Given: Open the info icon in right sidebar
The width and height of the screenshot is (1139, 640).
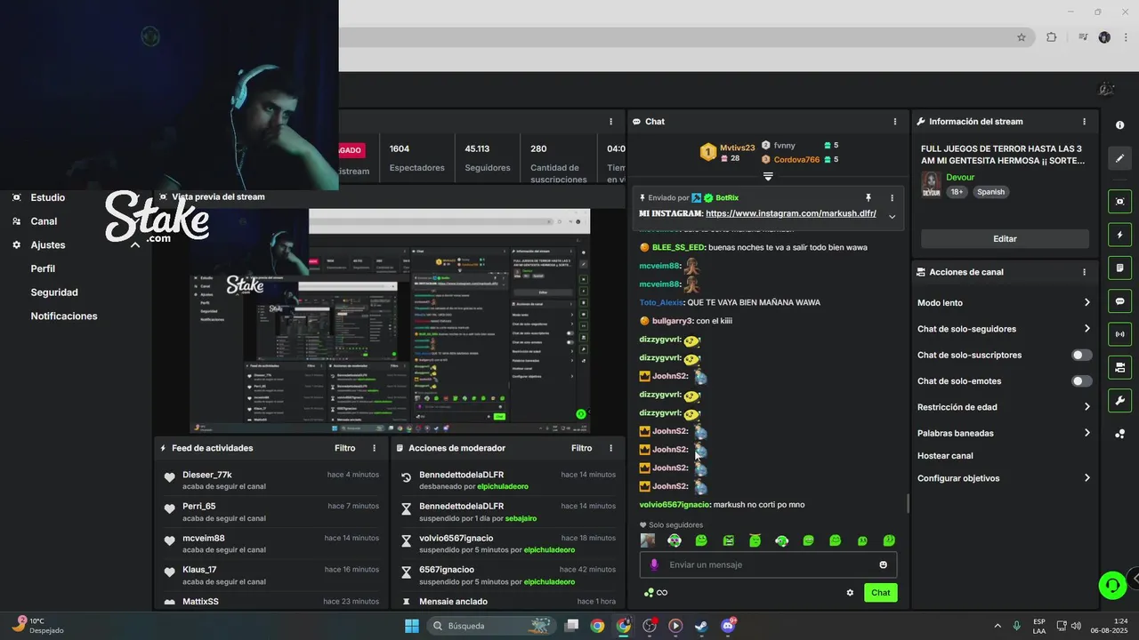Looking at the screenshot, I should [1119, 125].
